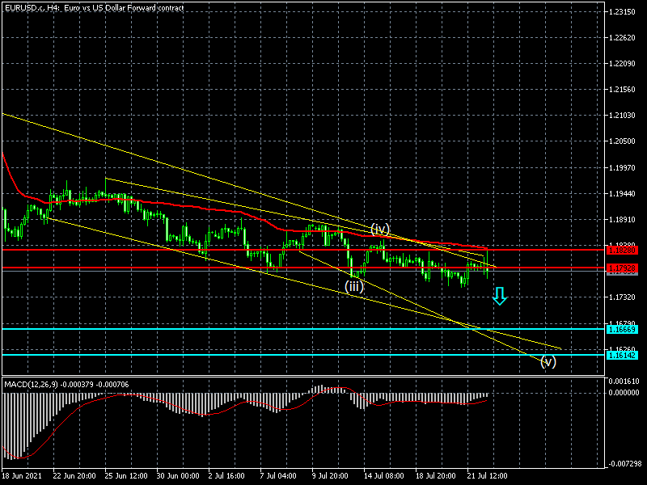Select the upper cyan horizontal line at 1.16669
This screenshot has height=485, width=647.
[243, 329]
